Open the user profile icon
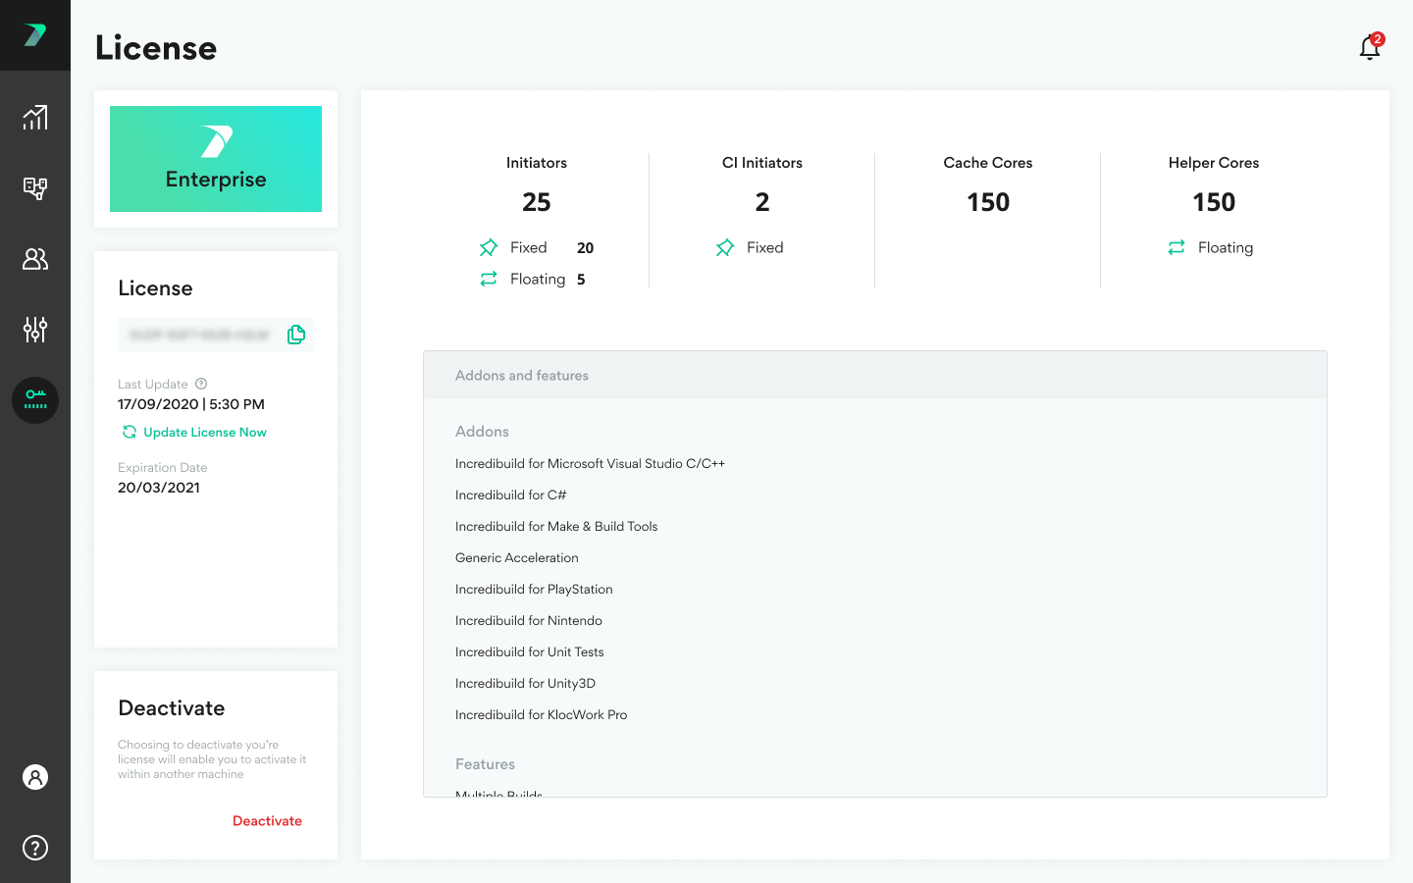The width and height of the screenshot is (1413, 883). [x=35, y=777]
